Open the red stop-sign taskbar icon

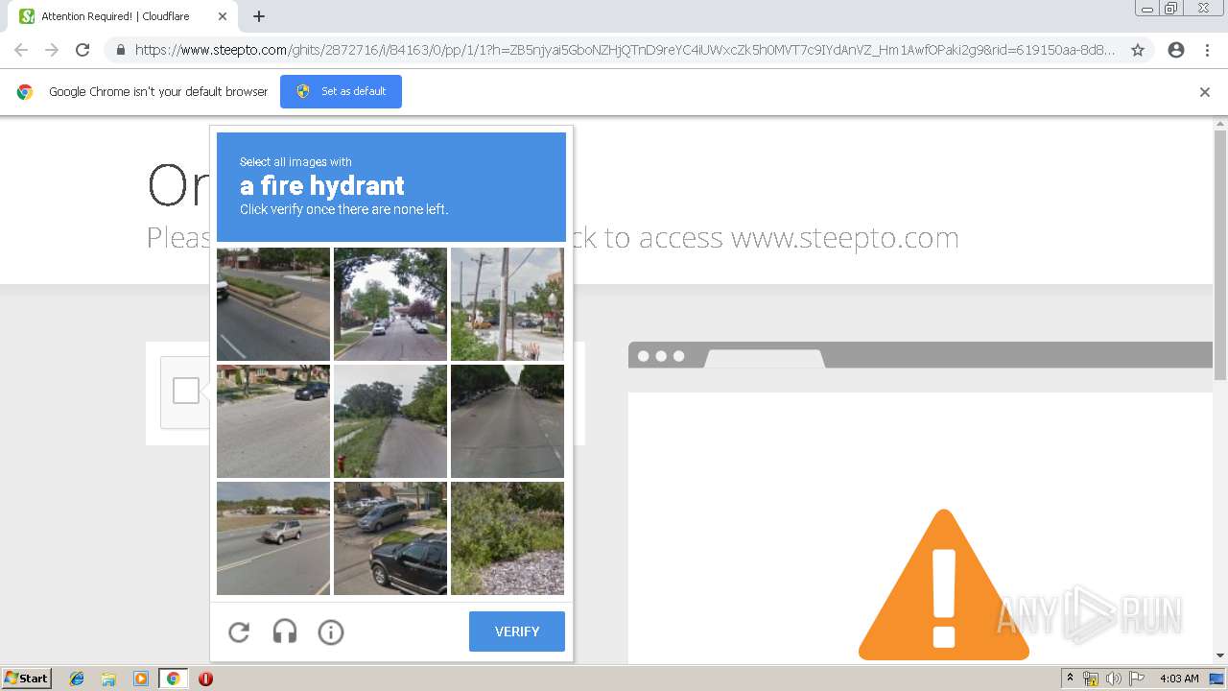tap(205, 679)
